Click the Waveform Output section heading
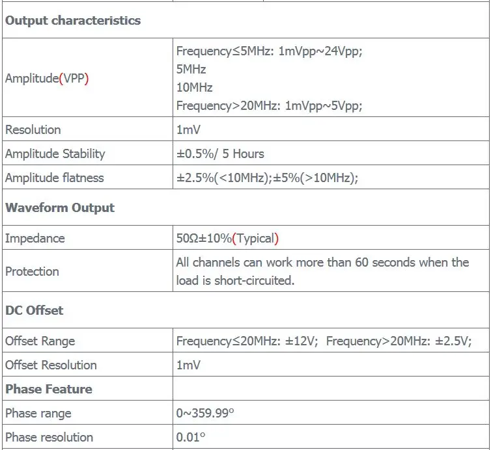The image size is (491, 450). point(60,207)
